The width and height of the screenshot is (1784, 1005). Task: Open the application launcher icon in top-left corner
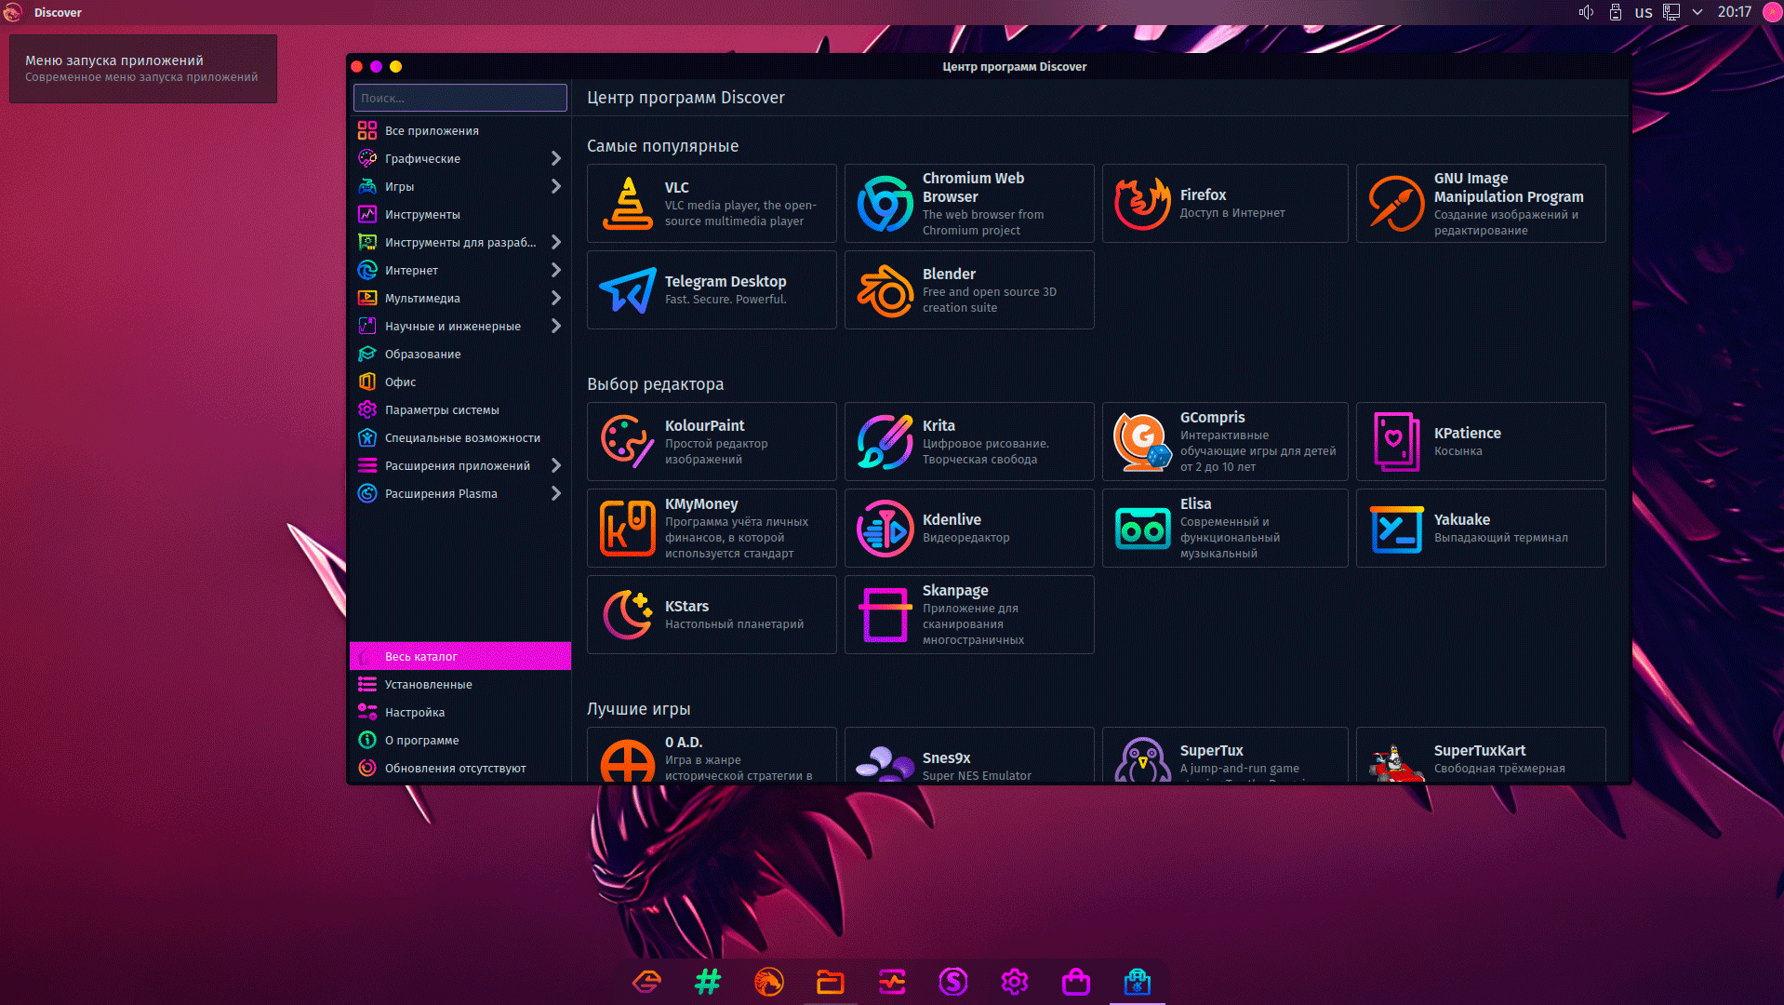pyautogui.click(x=12, y=12)
